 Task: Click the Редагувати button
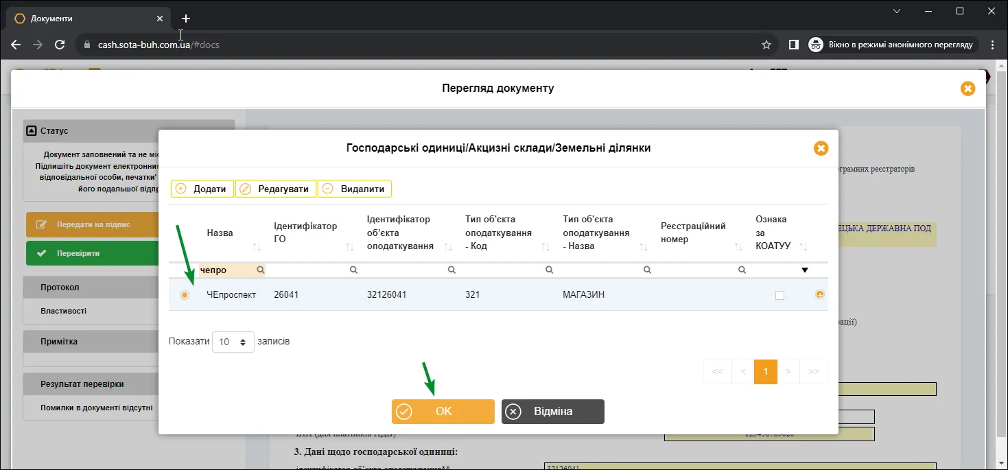[x=276, y=189]
